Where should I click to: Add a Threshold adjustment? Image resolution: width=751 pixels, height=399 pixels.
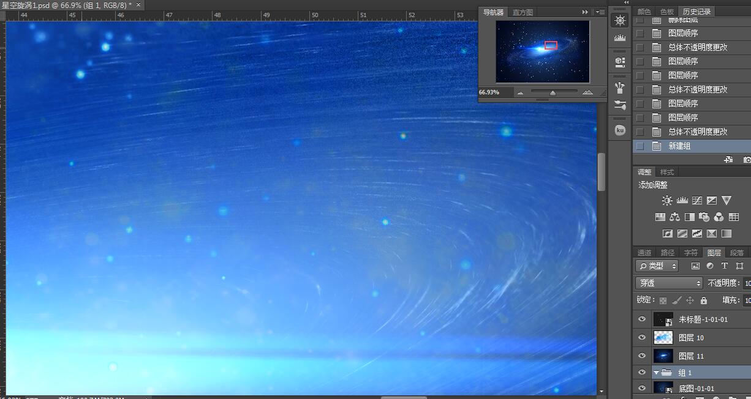click(697, 233)
